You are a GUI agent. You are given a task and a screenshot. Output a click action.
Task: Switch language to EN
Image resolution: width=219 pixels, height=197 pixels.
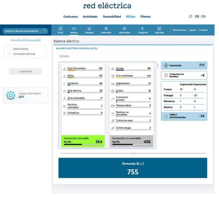(203, 17)
